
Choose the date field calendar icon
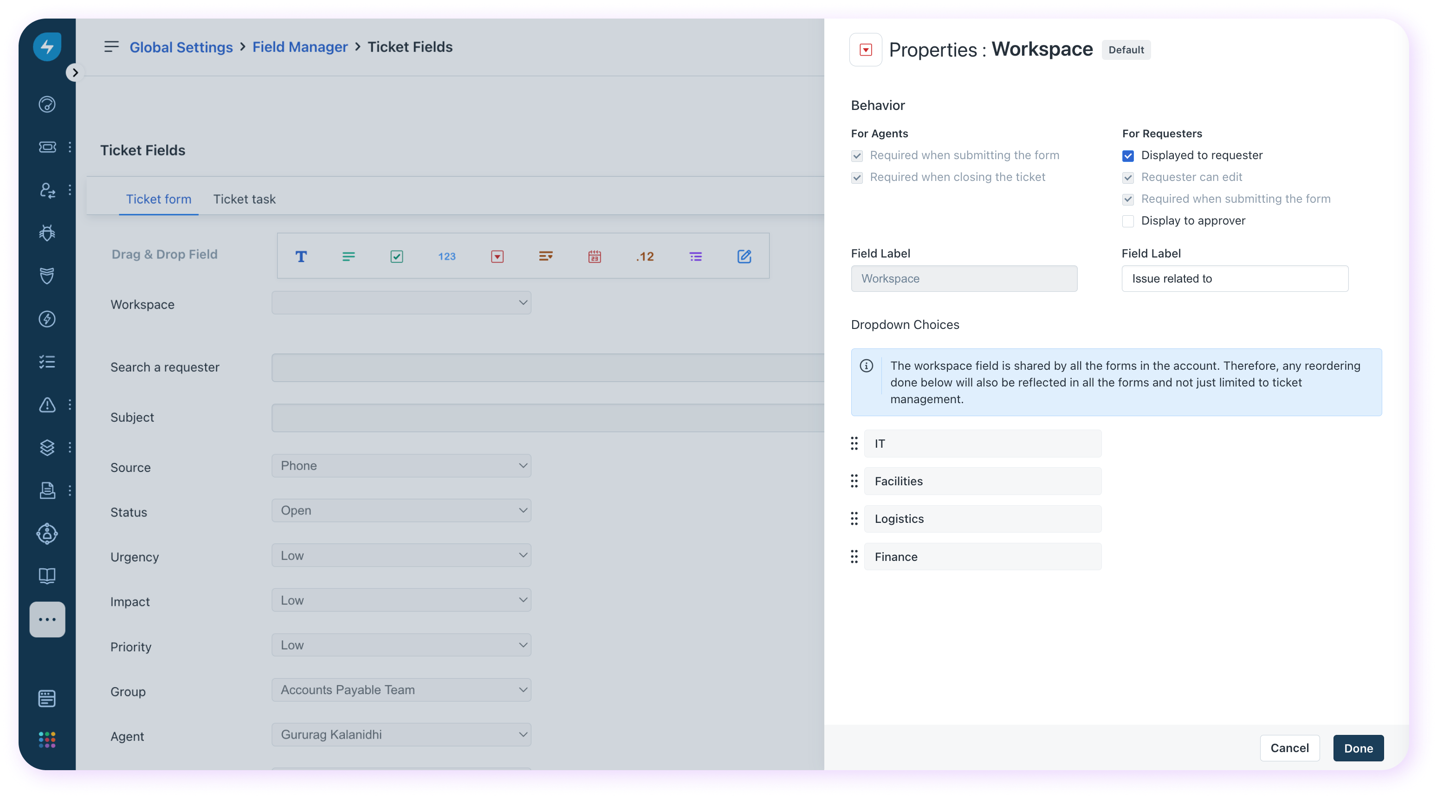(x=594, y=257)
